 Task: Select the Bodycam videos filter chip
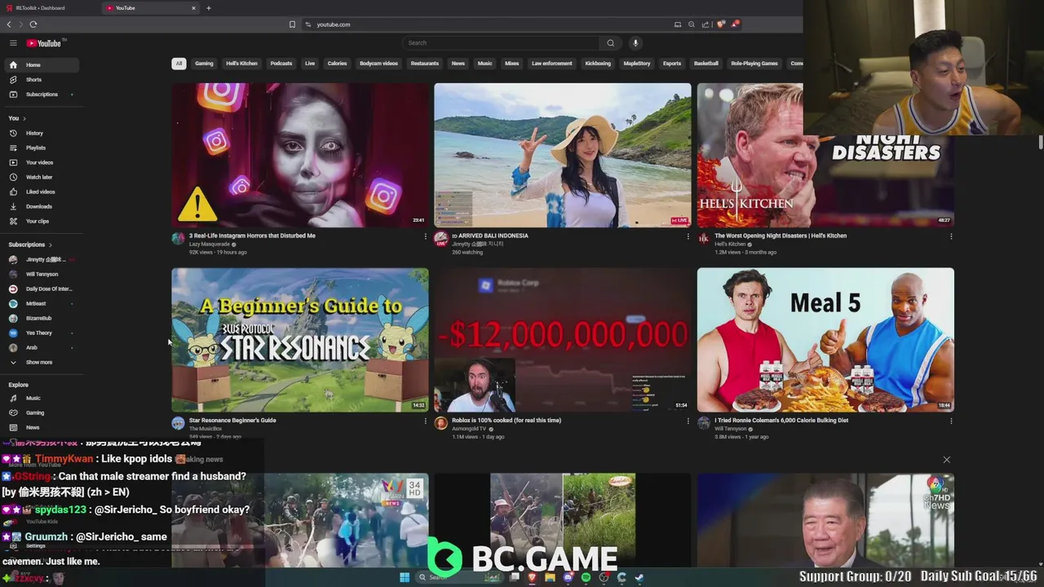(378, 64)
